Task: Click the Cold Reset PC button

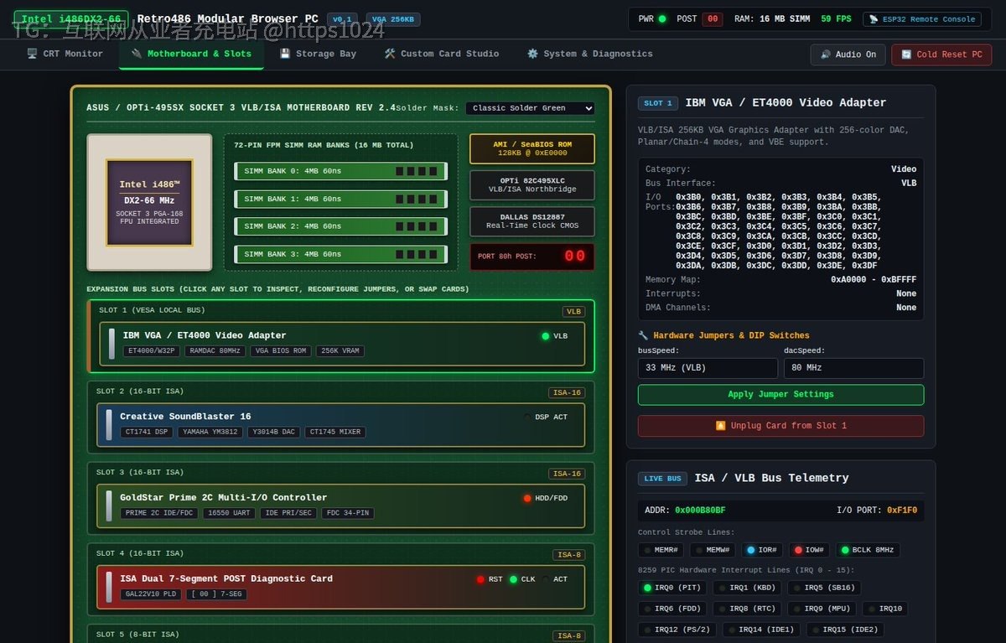Action: coord(941,54)
